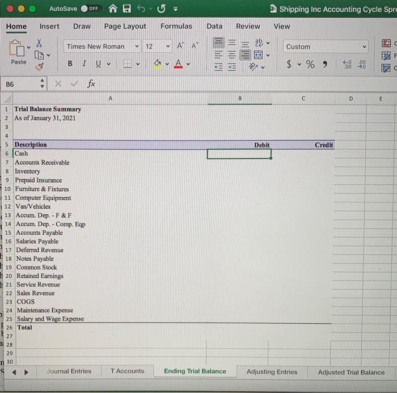The image size is (397, 393).
Task: Open the fill color dropdown arrow
Action: coord(167,64)
